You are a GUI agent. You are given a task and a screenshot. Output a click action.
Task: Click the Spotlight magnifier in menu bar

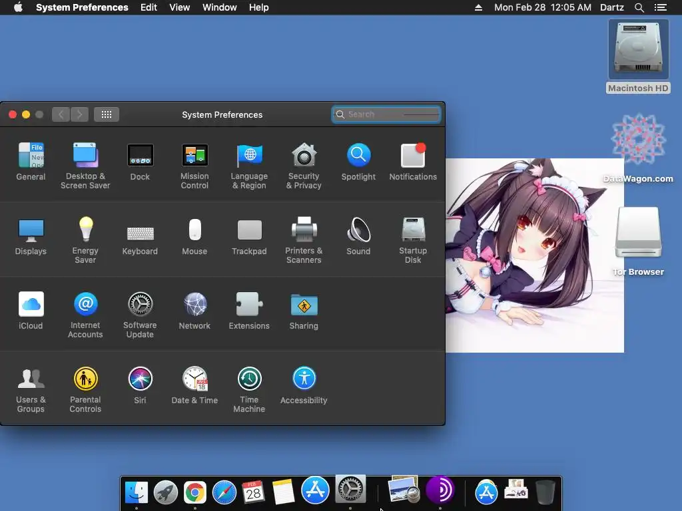639,7
